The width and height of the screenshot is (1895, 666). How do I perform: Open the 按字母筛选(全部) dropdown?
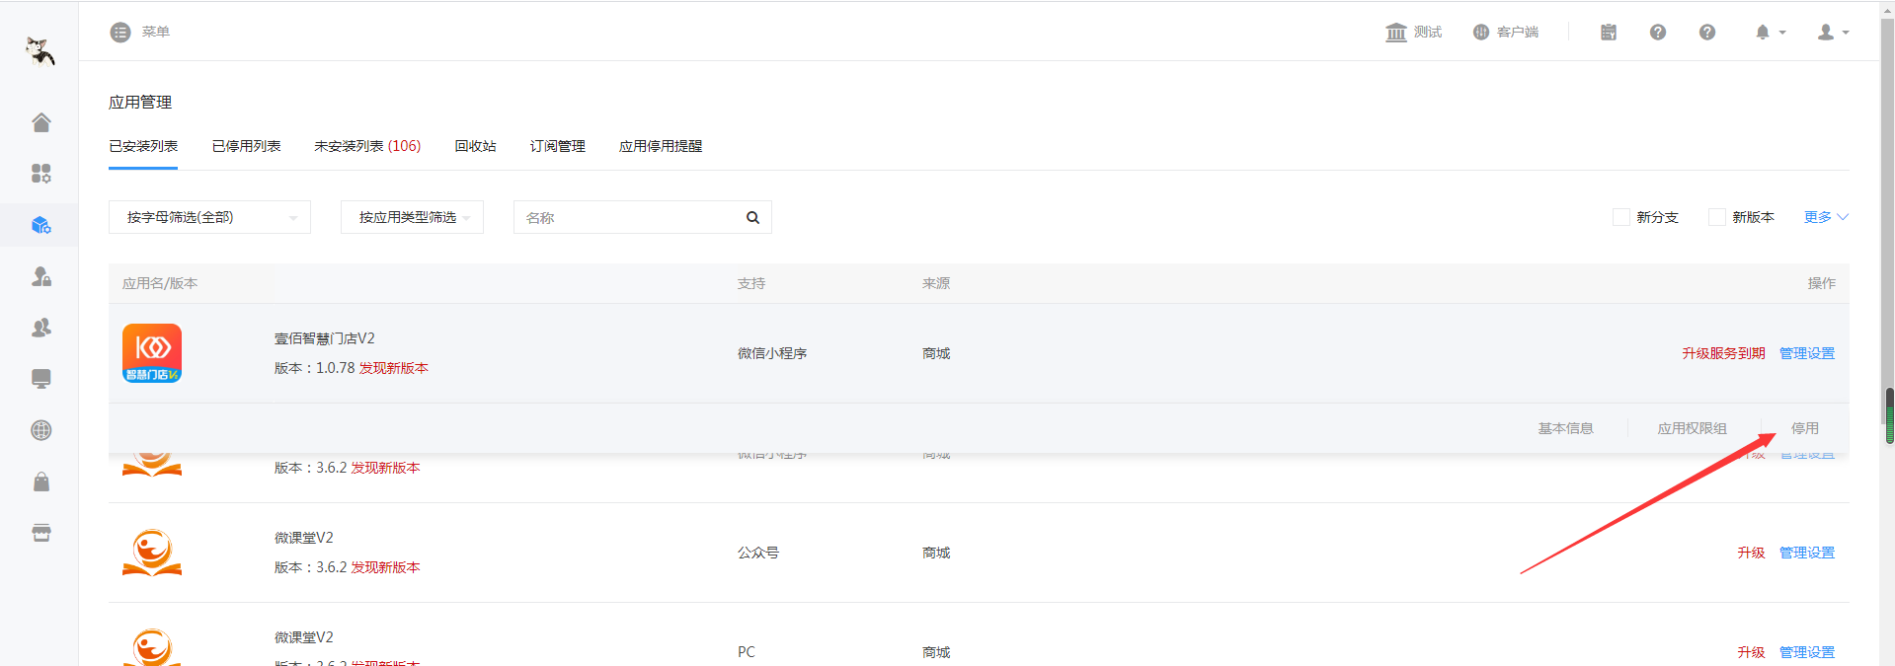[x=209, y=217]
